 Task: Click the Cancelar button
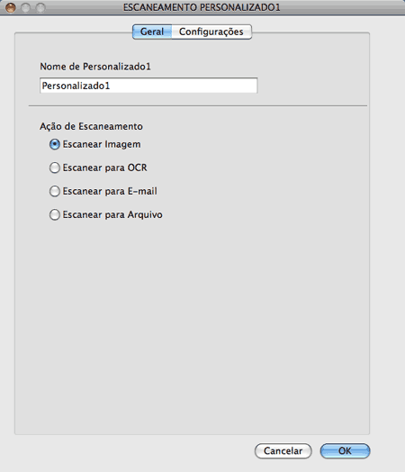(283, 450)
